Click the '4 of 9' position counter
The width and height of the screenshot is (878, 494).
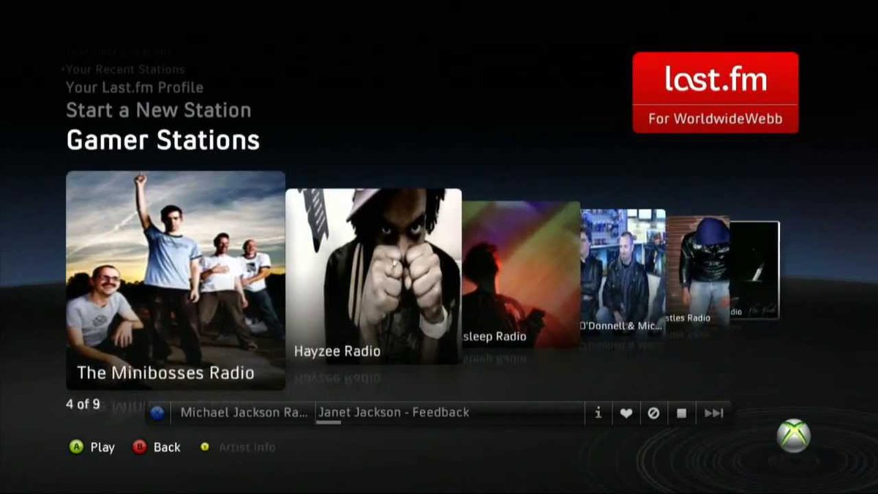tap(83, 404)
